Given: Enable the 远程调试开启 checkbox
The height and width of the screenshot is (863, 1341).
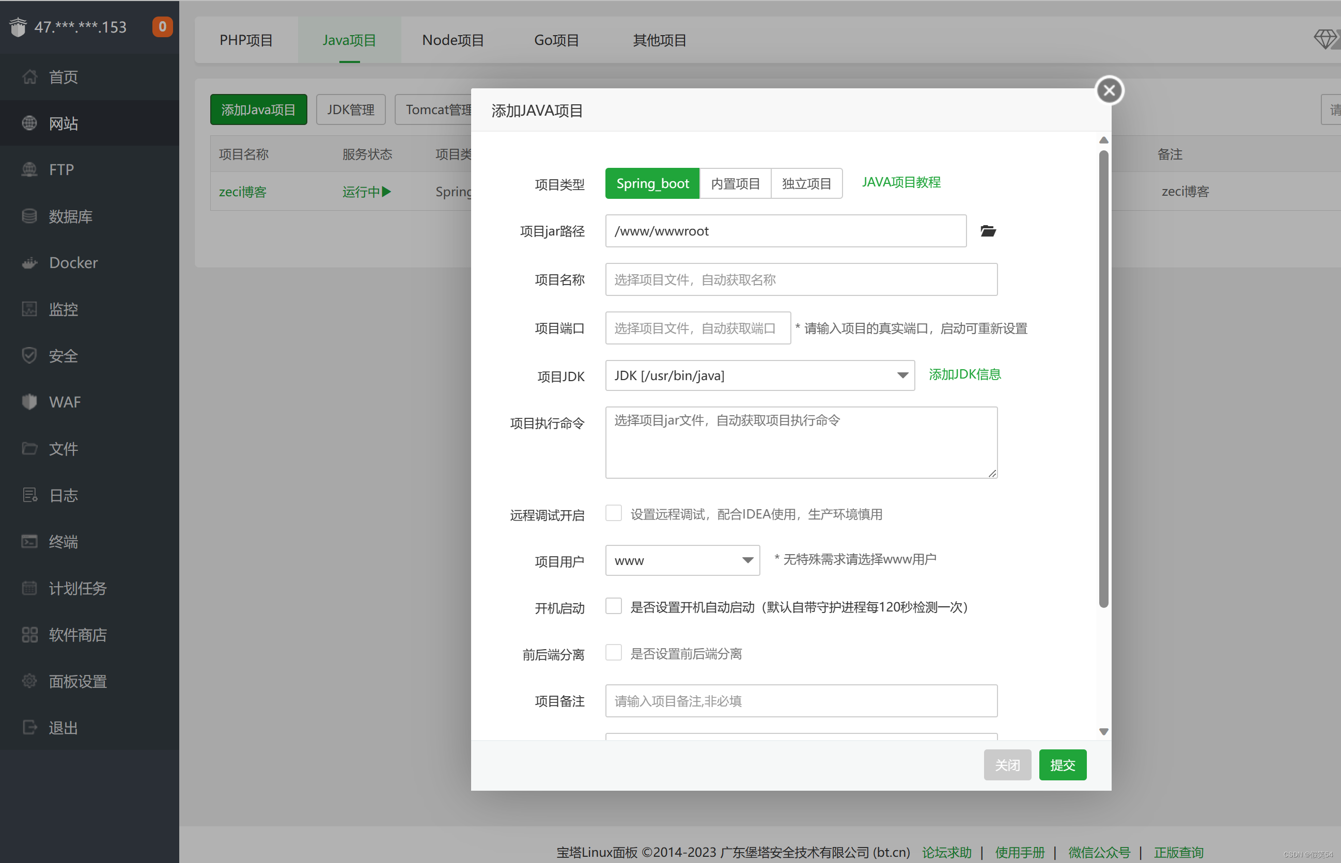Looking at the screenshot, I should click(614, 513).
